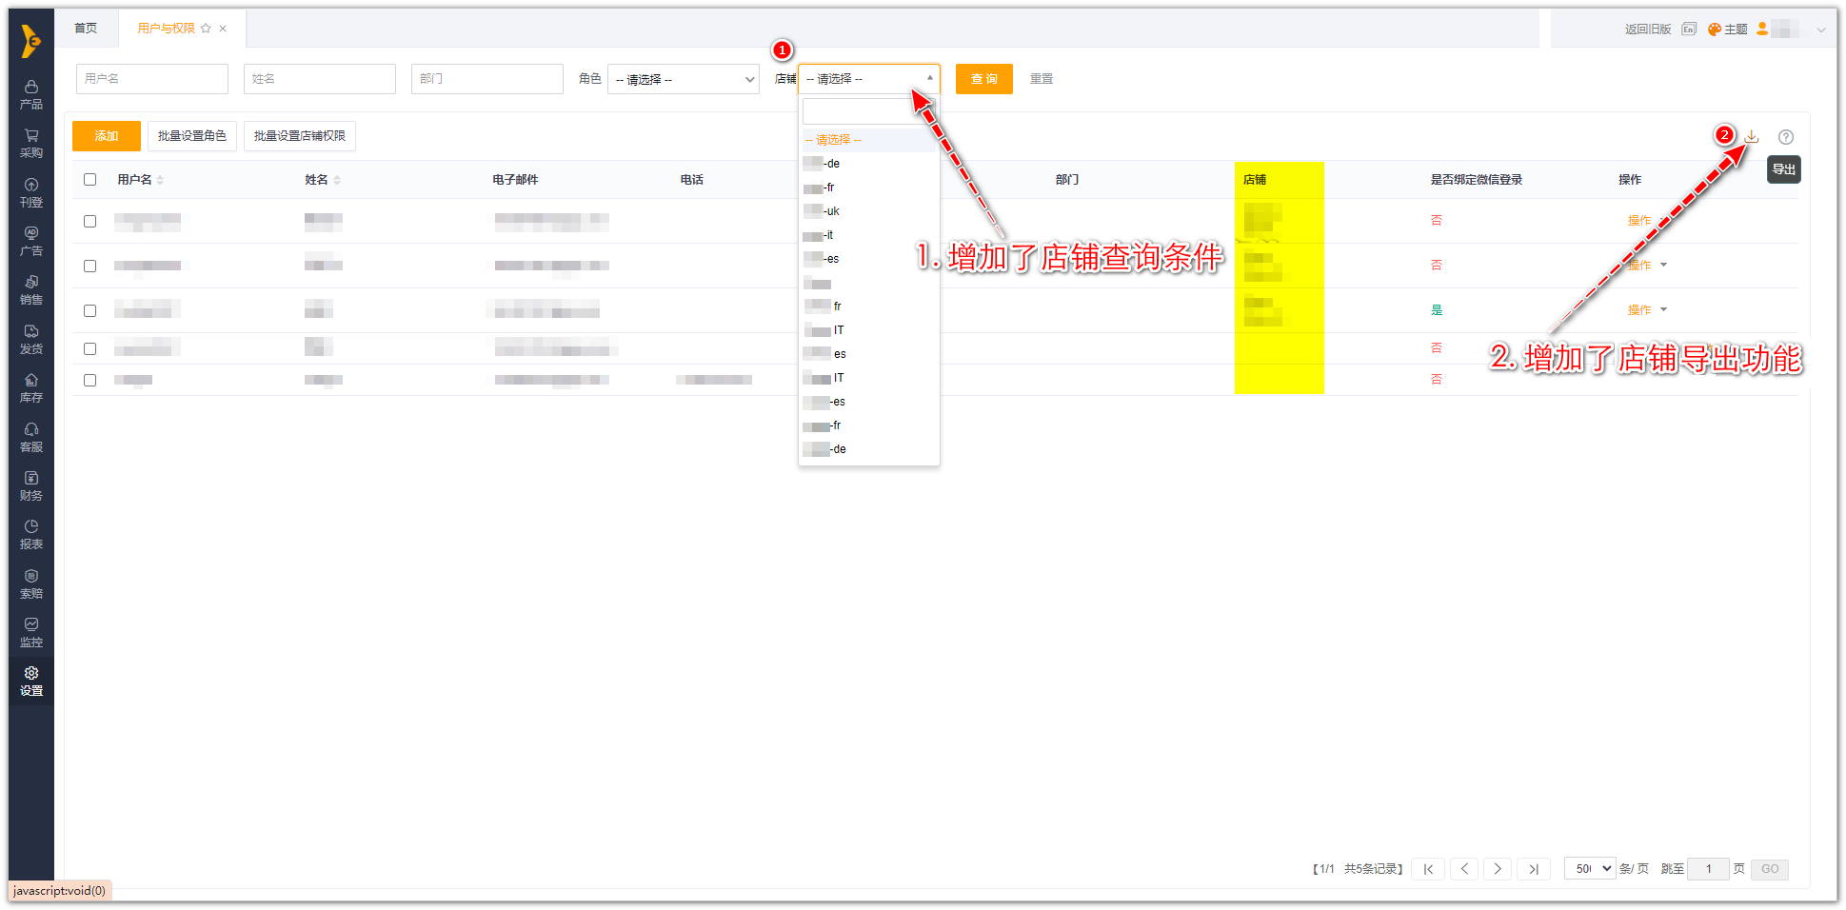This screenshot has width=1846, height=910.
Task: Click the help question mark icon
Action: pos(1786,137)
